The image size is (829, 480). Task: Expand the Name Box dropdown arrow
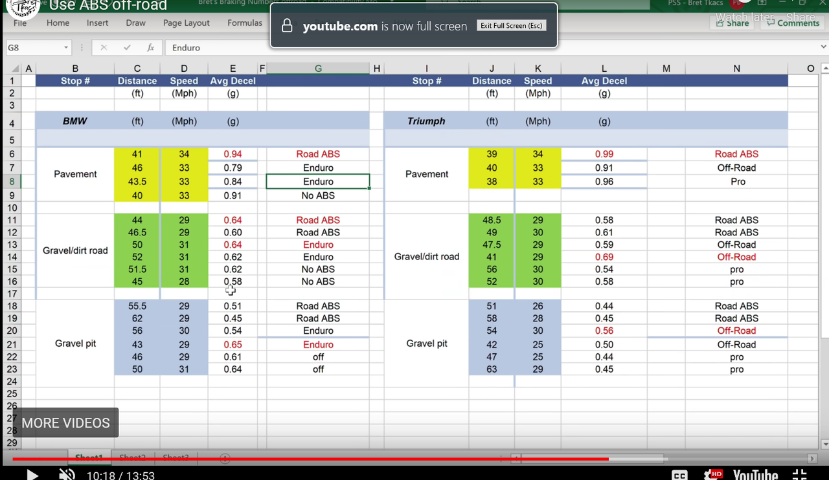66,48
